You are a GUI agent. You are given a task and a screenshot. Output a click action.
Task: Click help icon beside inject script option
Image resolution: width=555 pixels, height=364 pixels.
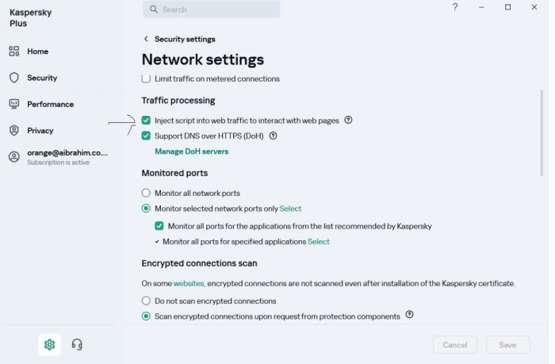click(x=349, y=121)
